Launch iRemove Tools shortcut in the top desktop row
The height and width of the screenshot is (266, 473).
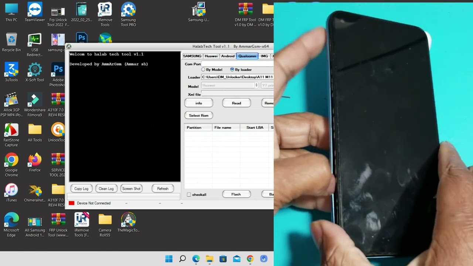click(105, 15)
